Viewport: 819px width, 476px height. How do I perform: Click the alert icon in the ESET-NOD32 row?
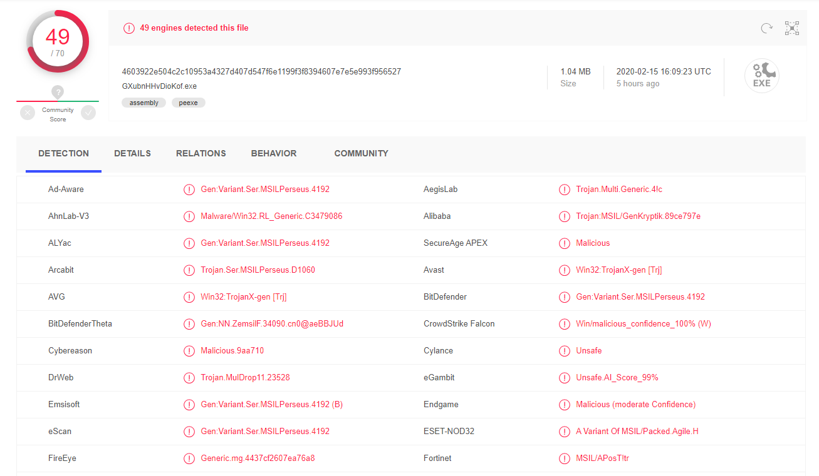tap(565, 432)
